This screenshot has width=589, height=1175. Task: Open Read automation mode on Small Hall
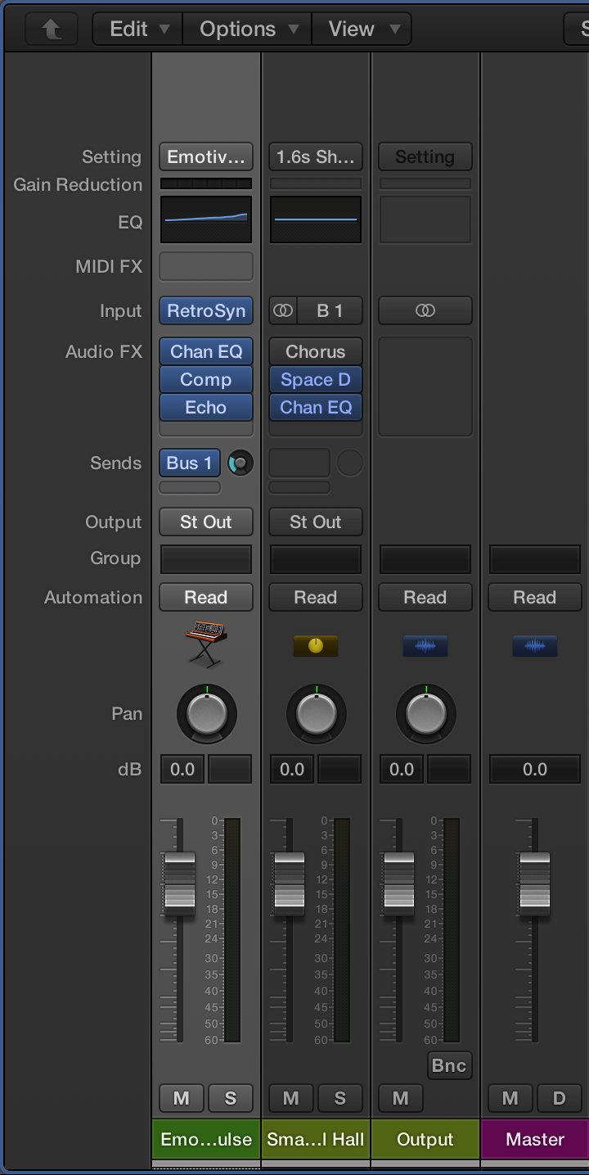coord(316,597)
